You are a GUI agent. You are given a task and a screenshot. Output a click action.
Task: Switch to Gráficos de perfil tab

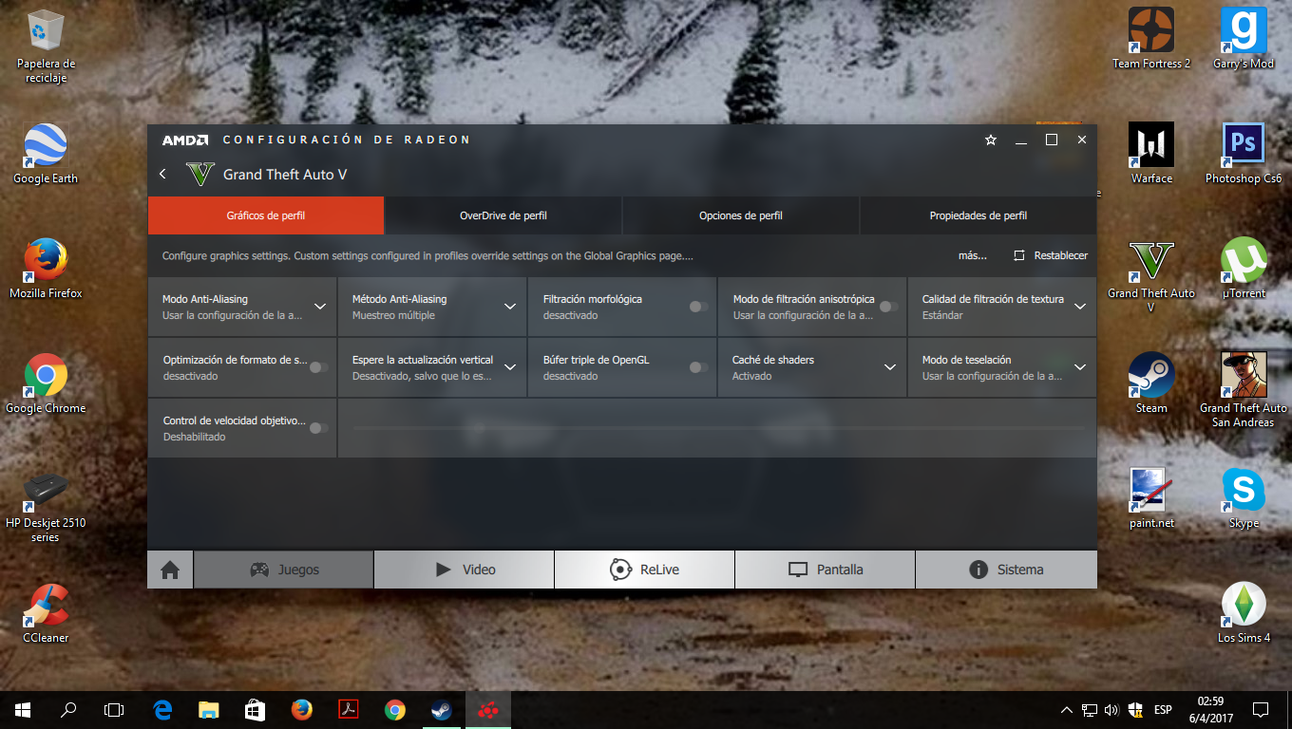pos(266,215)
